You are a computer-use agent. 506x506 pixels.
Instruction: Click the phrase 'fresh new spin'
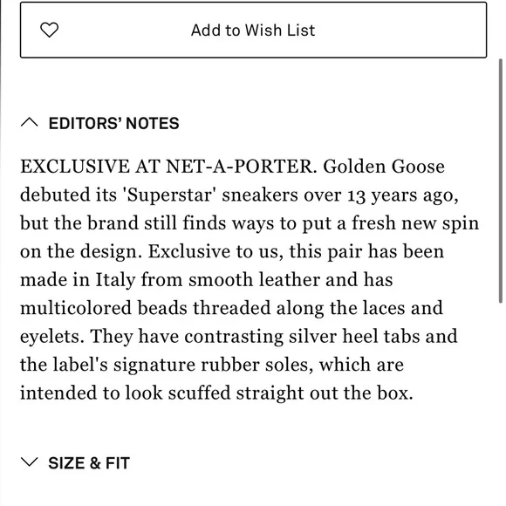tap(415, 223)
